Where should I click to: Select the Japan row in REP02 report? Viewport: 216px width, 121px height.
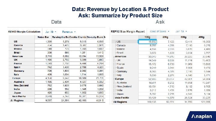point(120,94)
